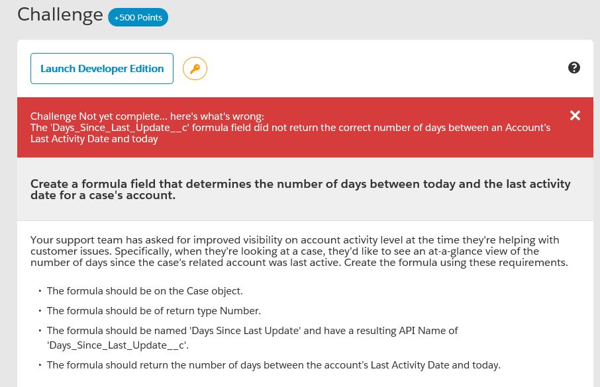Click the question mark help icon
Image resolution: width=600 pixels, height=387 pixels.
(574, 67)
